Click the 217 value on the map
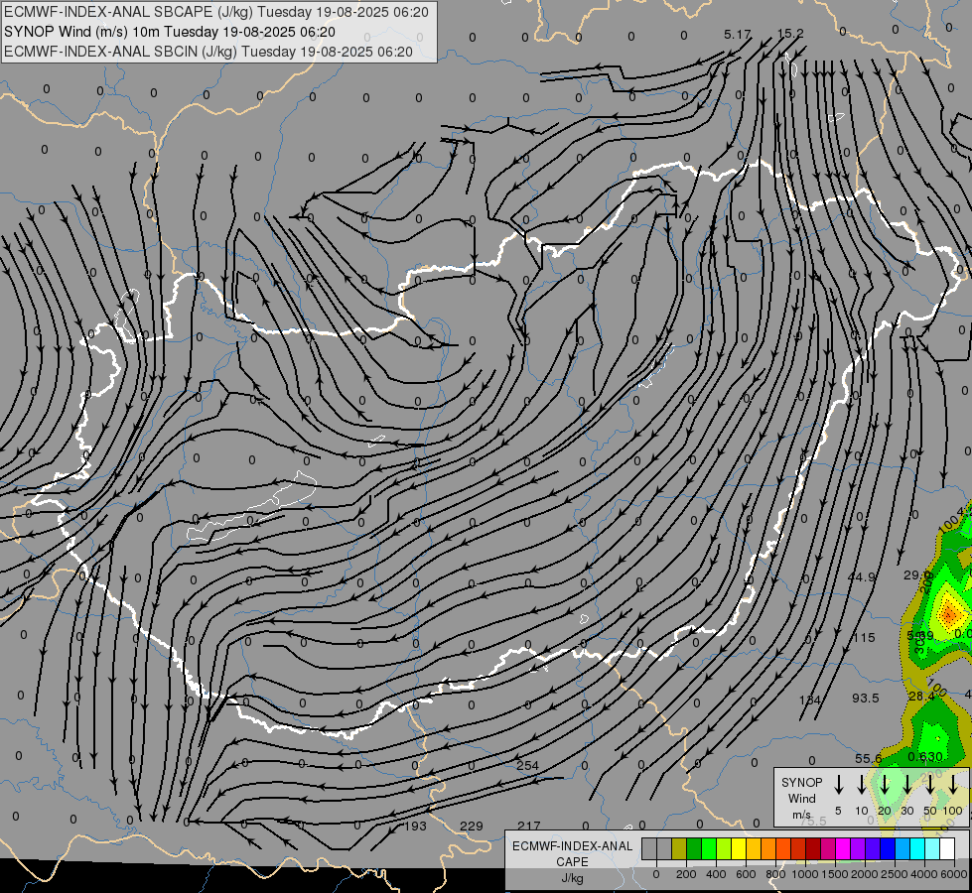The image size is (972, 893). 529,827
